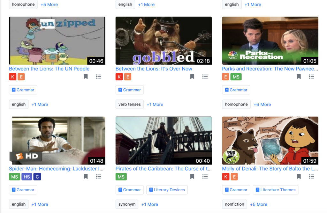Expand +6 More tags under Parks and Recreation
This screenshot has height=213, width=327.
(x=262, y=105)
